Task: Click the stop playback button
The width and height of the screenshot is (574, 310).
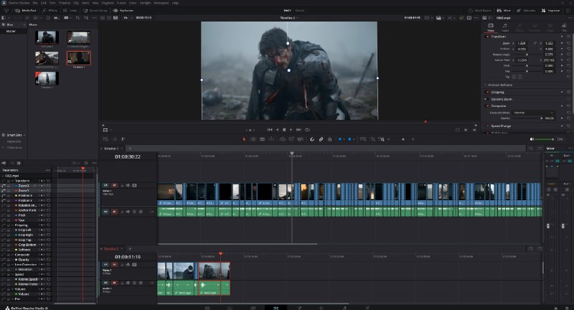Action: tap(284, 130)
